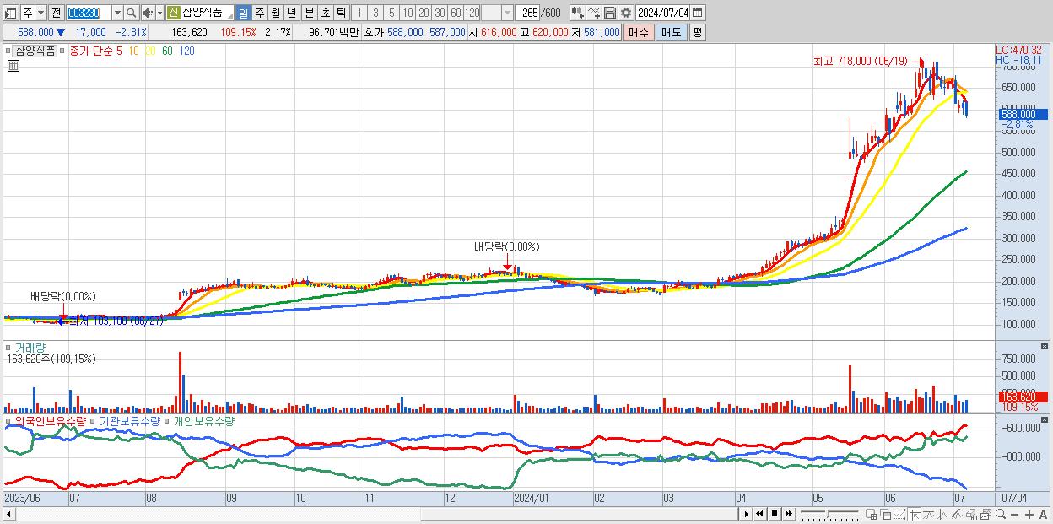Click the dashed-line chart icon in bottom toolbar
The height and width of the screenshot is (524, 1053).
[x=899, y=515]
